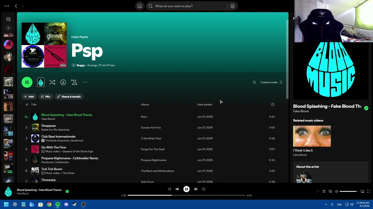The width and height of the screenshot is (373, 209).
Task: Open artist Bullet For My Valentine
Action: point(55,130)
